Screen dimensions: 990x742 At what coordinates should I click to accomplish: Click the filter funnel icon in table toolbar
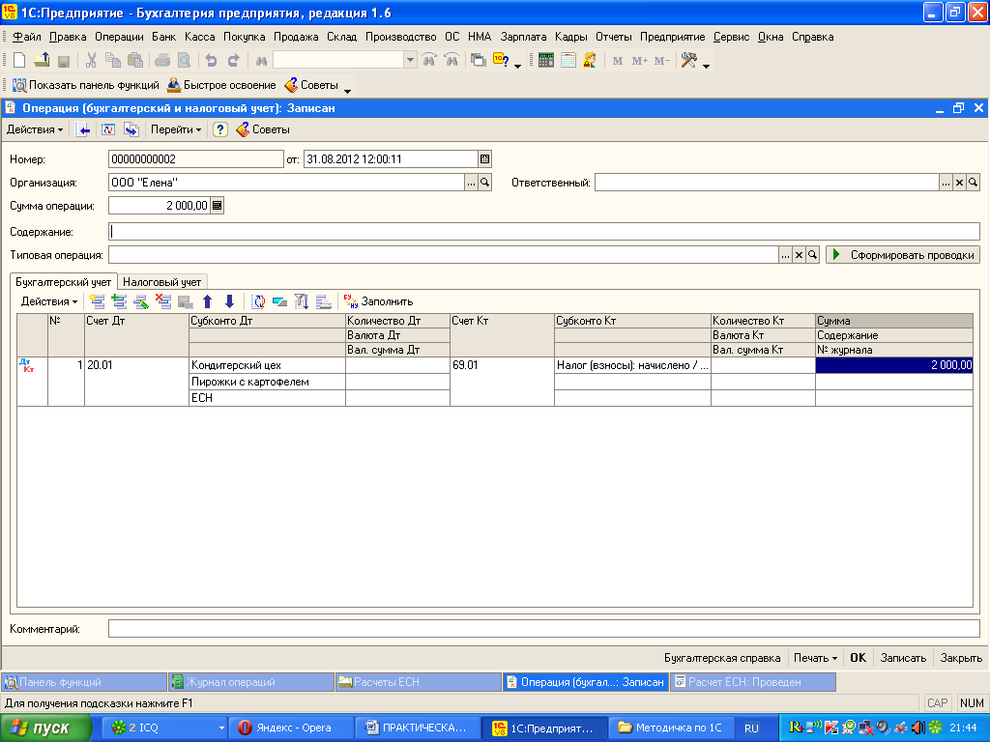click(x=302, y=301)
